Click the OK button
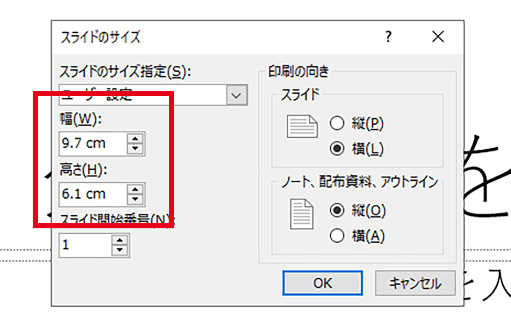 pos(322,283)
